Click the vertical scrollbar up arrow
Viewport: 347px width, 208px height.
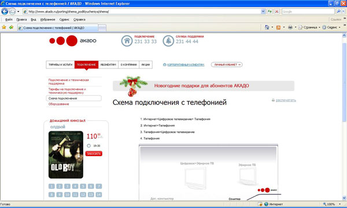pyautogui.click(x=344, y=35)
